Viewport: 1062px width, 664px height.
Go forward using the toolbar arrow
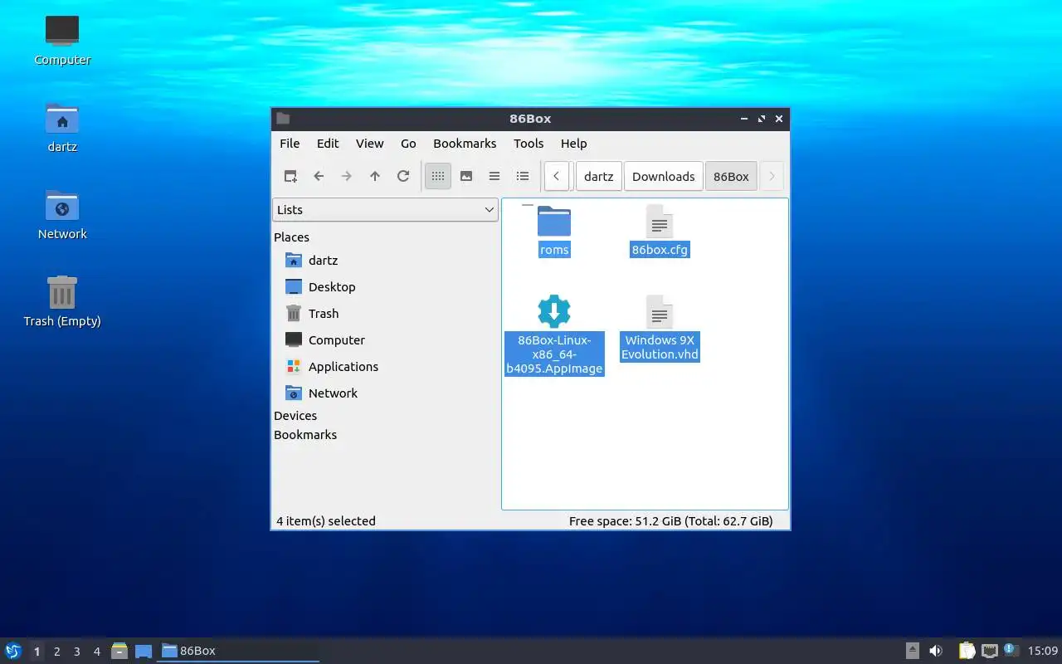347,176
